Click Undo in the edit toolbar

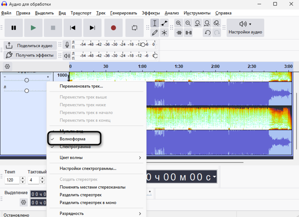pos(208,32)
